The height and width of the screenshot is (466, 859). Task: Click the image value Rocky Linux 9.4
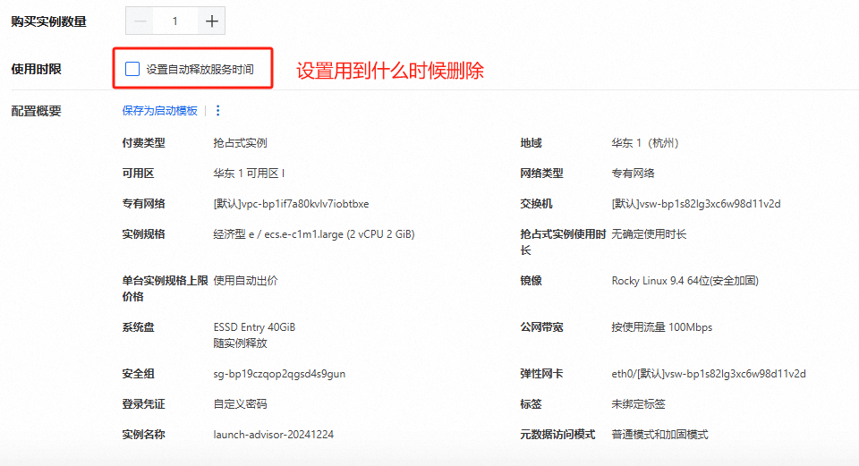[685, 281]
